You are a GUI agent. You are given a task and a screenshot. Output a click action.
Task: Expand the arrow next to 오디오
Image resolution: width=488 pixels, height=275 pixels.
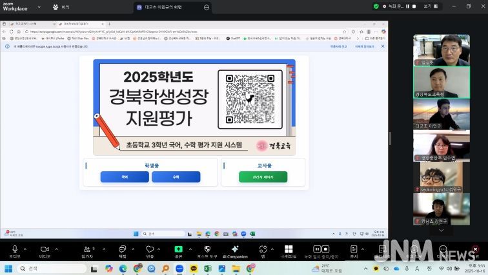[25, 247]
